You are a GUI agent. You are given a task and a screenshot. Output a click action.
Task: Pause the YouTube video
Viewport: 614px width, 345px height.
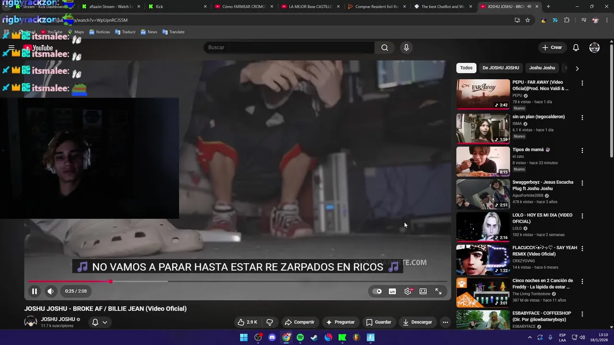click(x=35, y=291)
